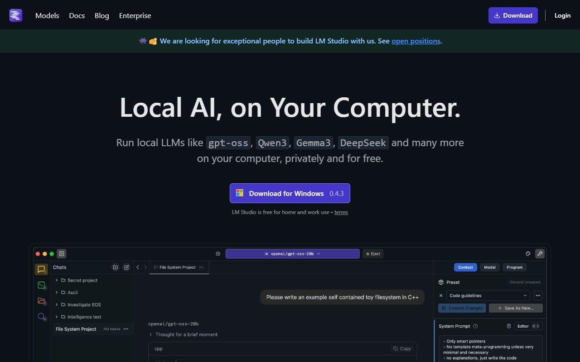Screen dimensions: 580x362
Task: Open the wrench settings panel icon
Action: (x=540, y=253)
